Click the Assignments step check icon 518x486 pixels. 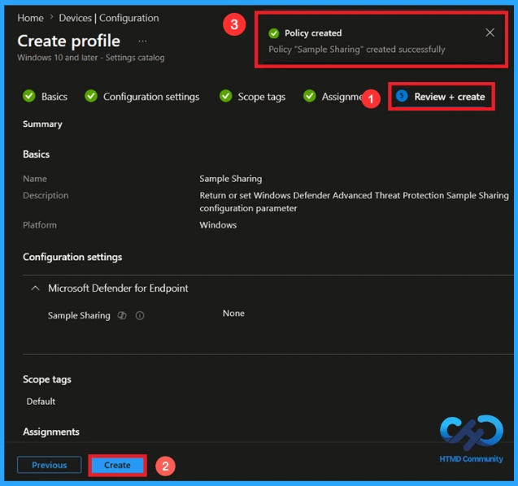(x=310, y=96)
